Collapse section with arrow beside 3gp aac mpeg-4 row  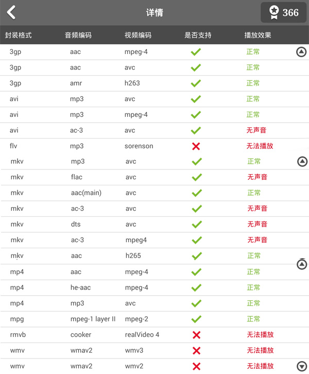coord(301,52)
